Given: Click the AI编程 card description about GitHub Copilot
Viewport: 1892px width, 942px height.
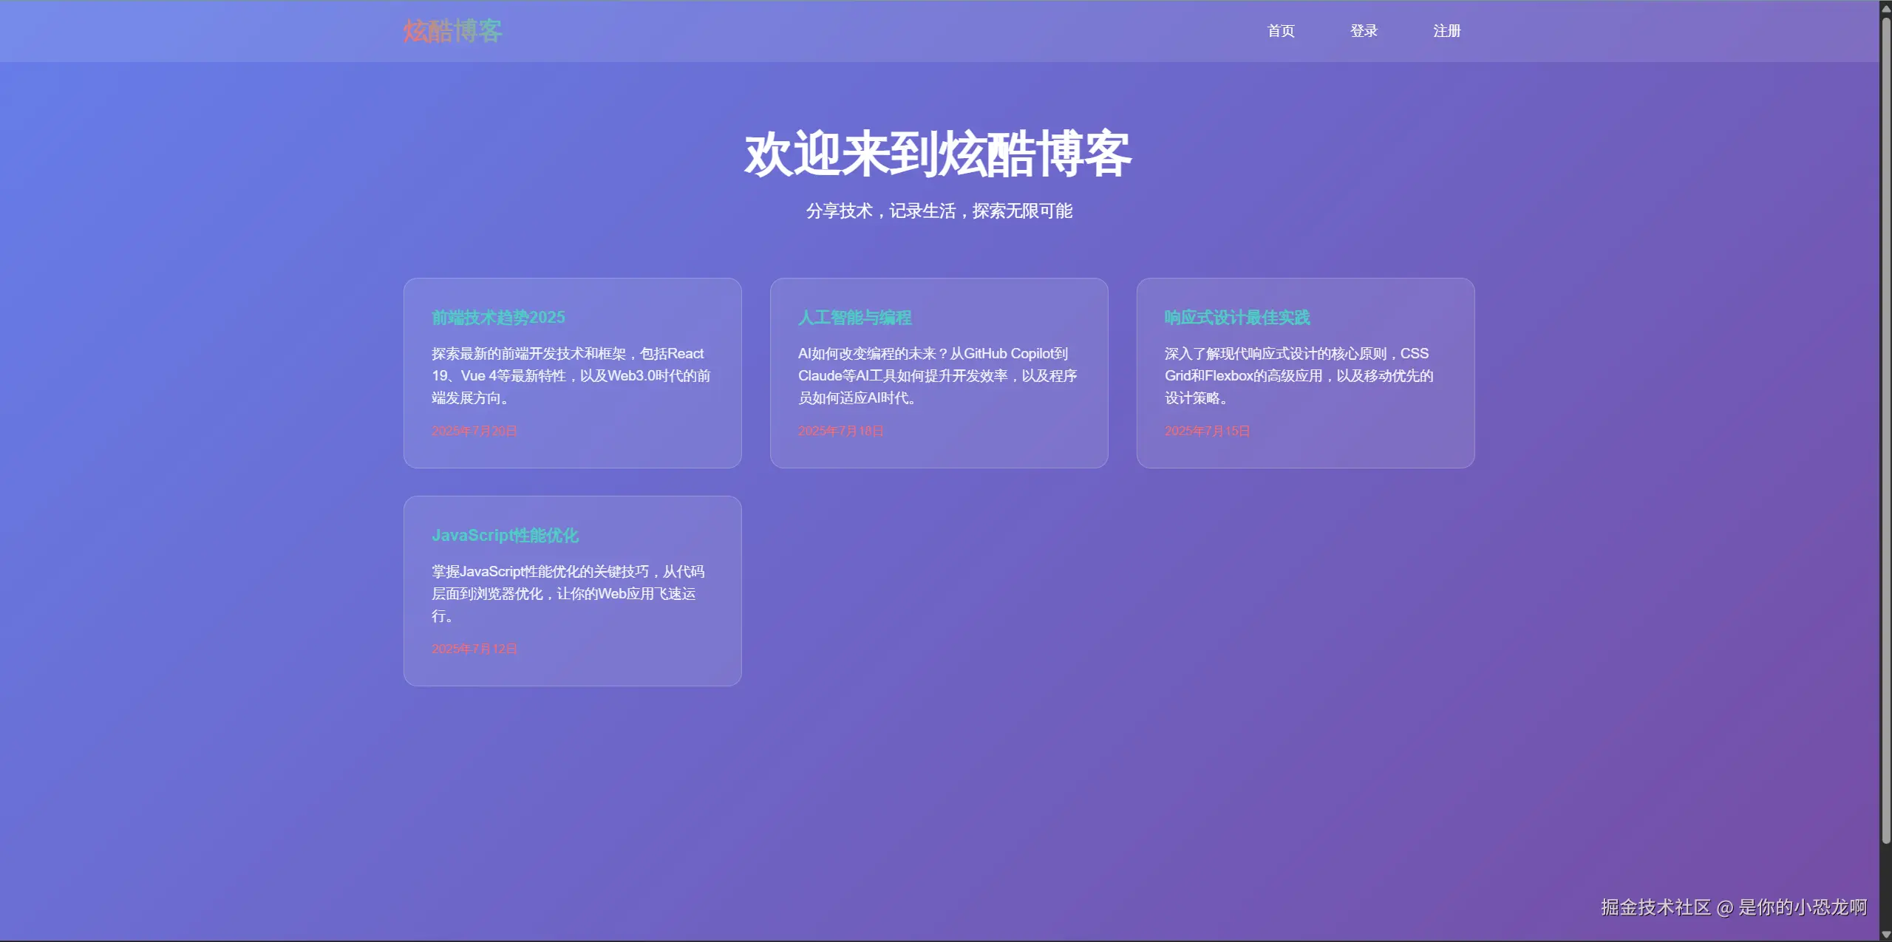Looking at the screenshot, I should point(937,375).
